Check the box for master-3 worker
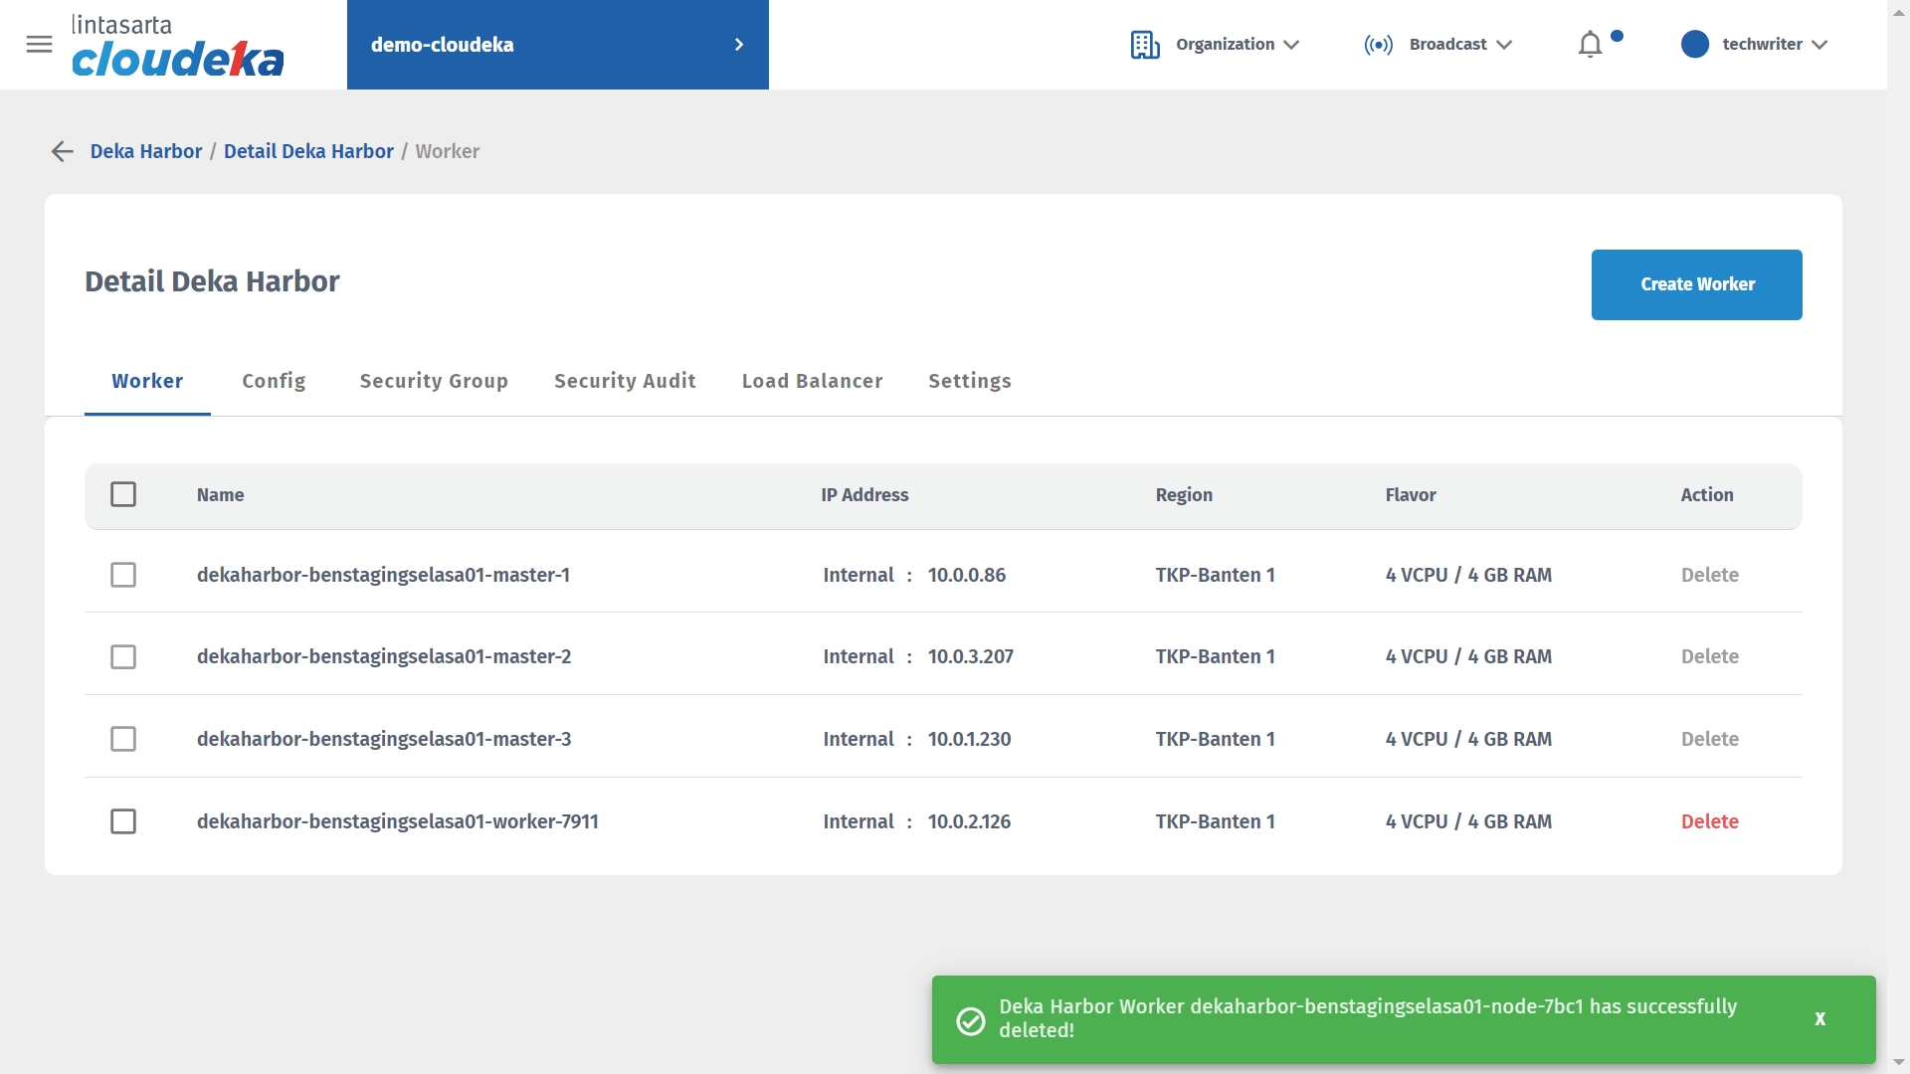 click(x=123, y=739)
